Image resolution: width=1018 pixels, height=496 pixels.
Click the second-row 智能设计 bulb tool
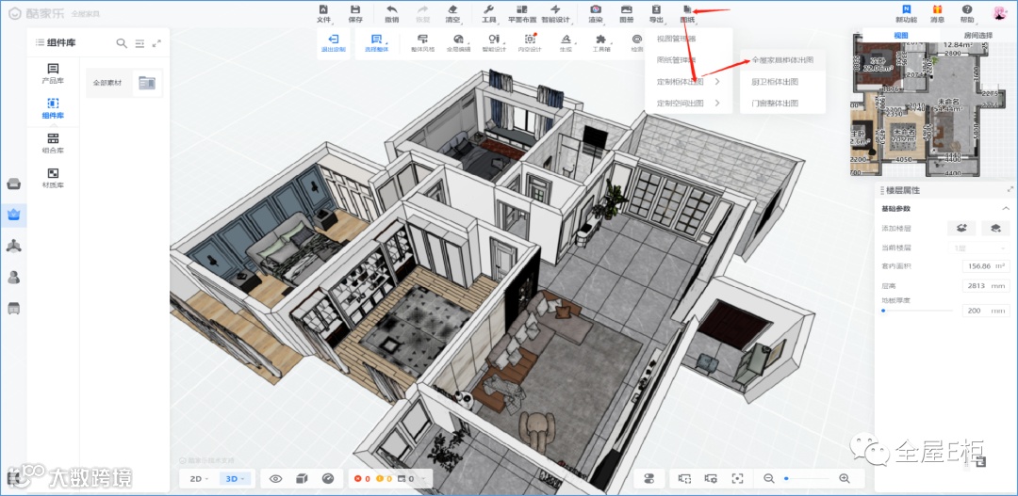point(493,43)
